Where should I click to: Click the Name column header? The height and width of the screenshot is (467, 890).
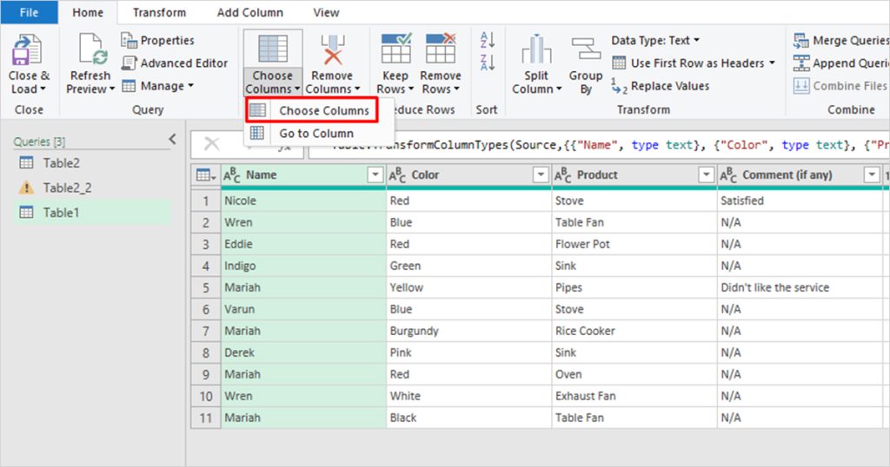pyautogui.click(x=303, y=175)
